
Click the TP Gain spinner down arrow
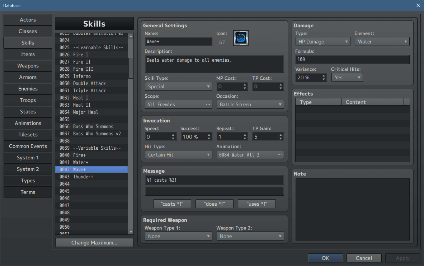tap(281, 138)
